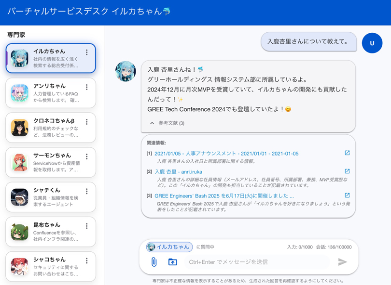Click the paperclip attach file icon
The width and height of the screenshot is (391, 285).
[154, 262]
